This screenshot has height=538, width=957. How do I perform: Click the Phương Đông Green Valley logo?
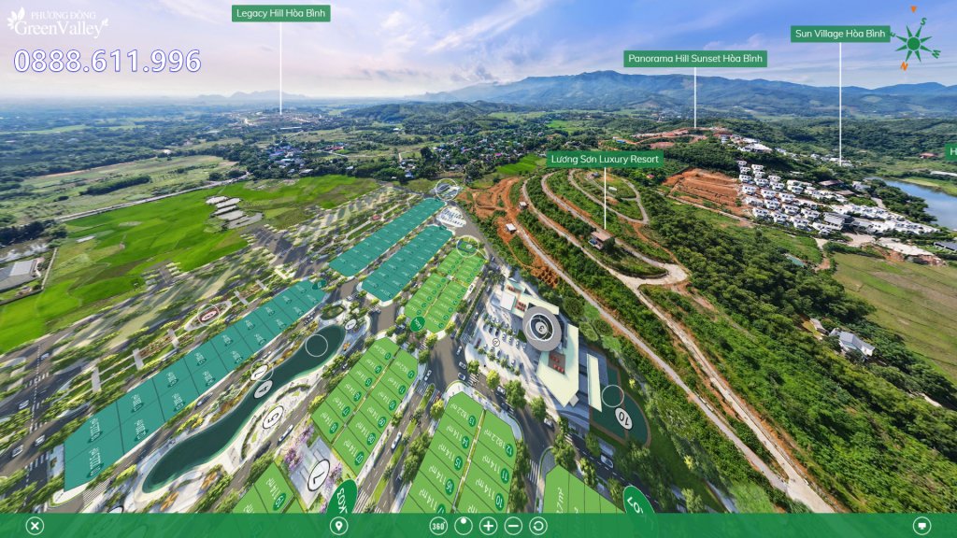tap(58, 23)
